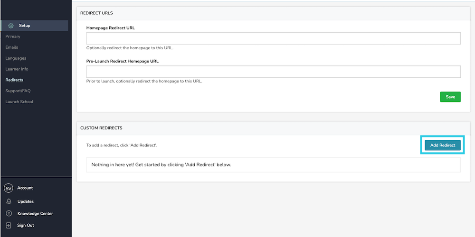The height and width of the screenshot is (237, 475).
Task: Open Updates from the sidebar
Action: (x=26, y=201)
